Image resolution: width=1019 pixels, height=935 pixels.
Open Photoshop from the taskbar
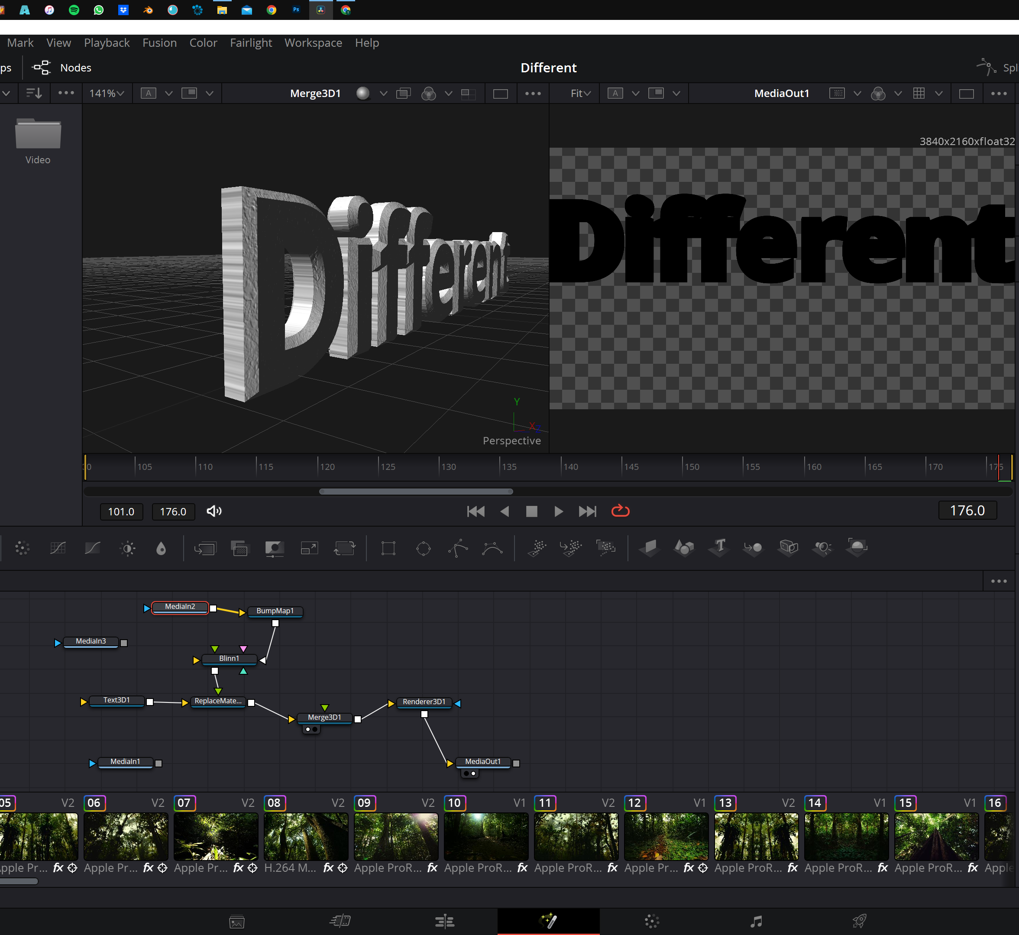(296, 10)
